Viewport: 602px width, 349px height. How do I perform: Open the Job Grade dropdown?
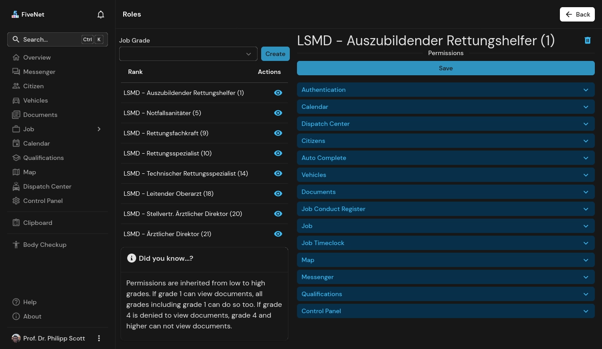188,54
